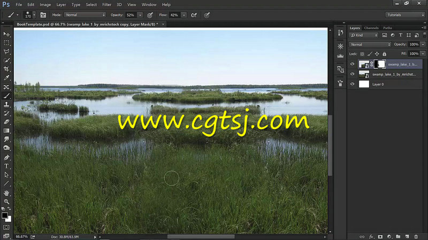Select the Crop tool
Image resolution: width=428 pixels, height=240 pixels.
click(x=6, y=69)
